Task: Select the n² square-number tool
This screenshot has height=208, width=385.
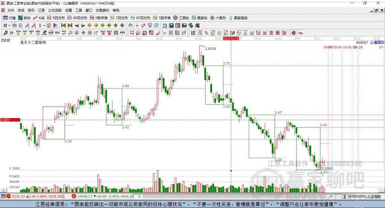Action: 64,33
